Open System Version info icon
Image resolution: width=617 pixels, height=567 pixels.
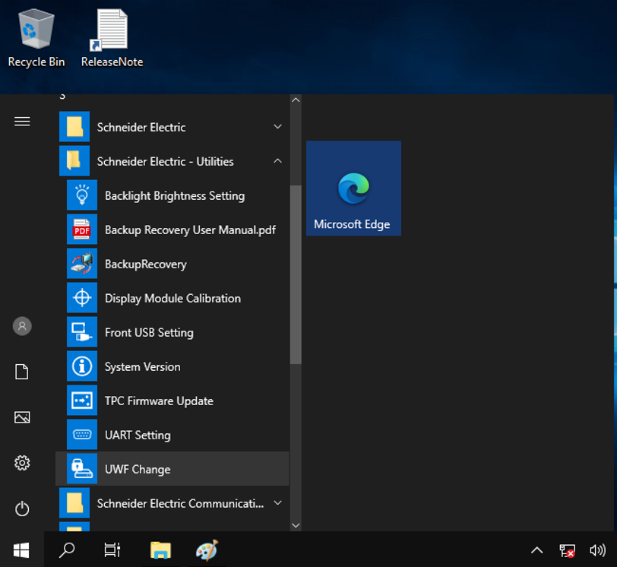pos(82,366)
